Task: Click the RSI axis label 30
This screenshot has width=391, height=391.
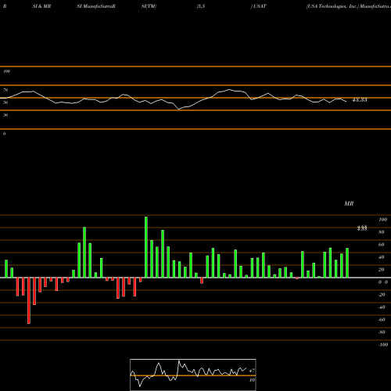Action: coord(5,115)
